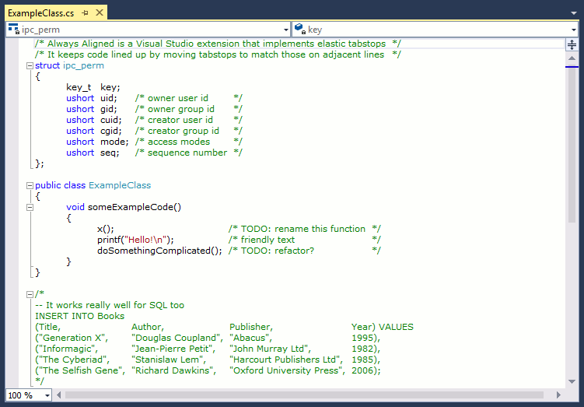Click the 'cgid;' field name
This screenshot has height=407, width=584.
coord(111,131)
